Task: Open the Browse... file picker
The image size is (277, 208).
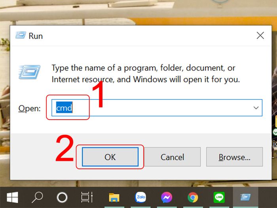Action: tap(234, 157)
